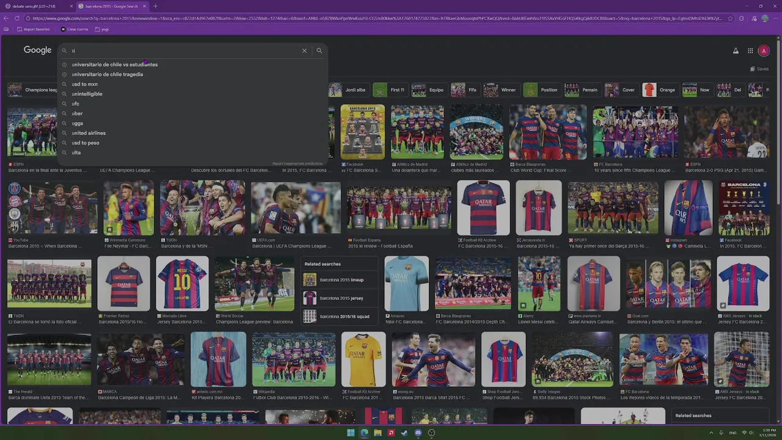Apply the 'Cover' filter chip
This screenshot has height=440, width=782.
coord(621,90)
